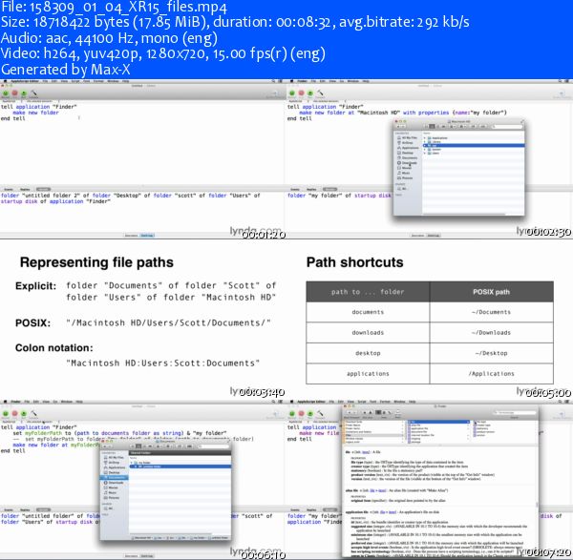Click Compile hammer in the 00:02:30 frame

coord(320,93)
